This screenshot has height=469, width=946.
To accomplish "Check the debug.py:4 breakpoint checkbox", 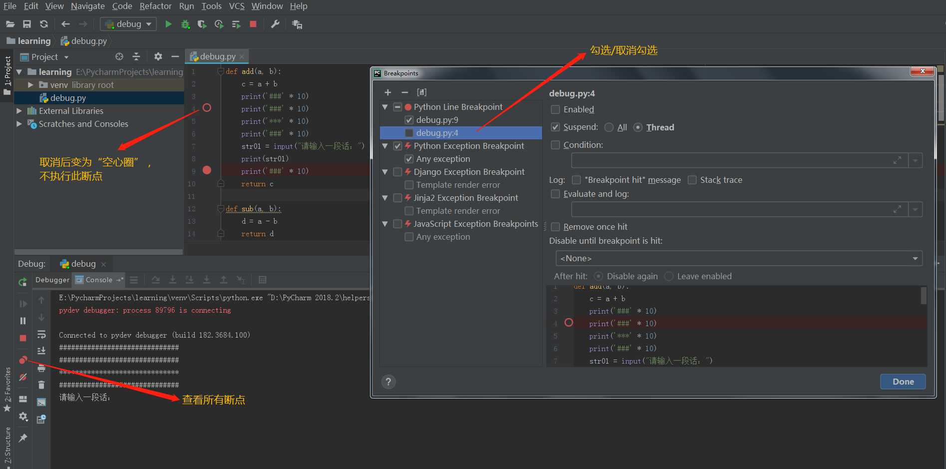I will point(409,133).
